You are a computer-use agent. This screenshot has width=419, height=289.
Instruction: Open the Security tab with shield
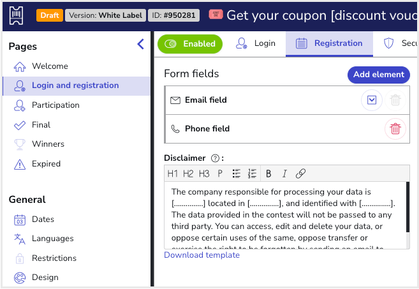coord(400,43)
